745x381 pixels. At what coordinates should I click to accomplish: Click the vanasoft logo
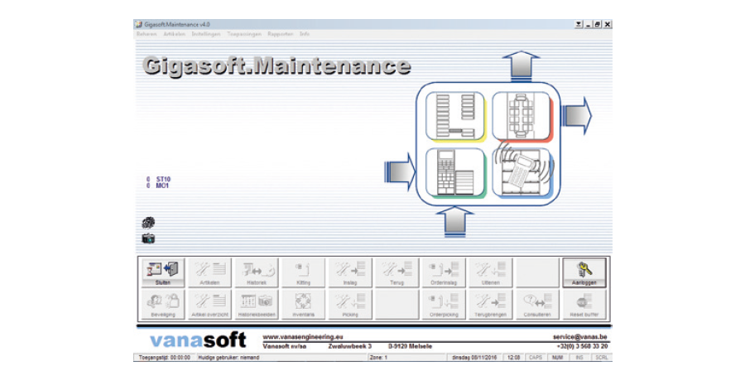198,340
